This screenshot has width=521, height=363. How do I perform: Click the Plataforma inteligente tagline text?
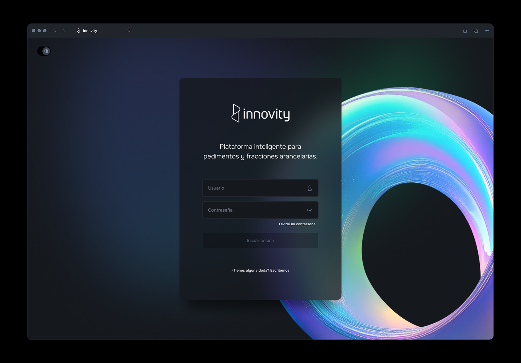(260, 151)
